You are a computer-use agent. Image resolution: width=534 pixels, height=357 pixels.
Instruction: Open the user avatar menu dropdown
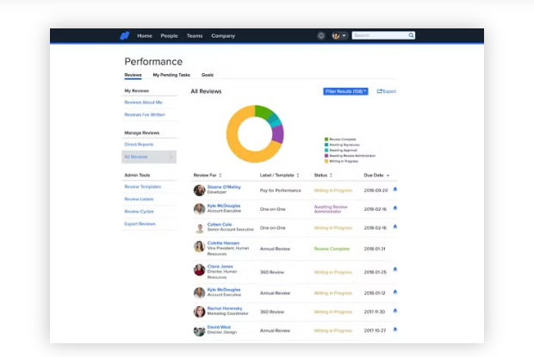[x=339, y=36]
